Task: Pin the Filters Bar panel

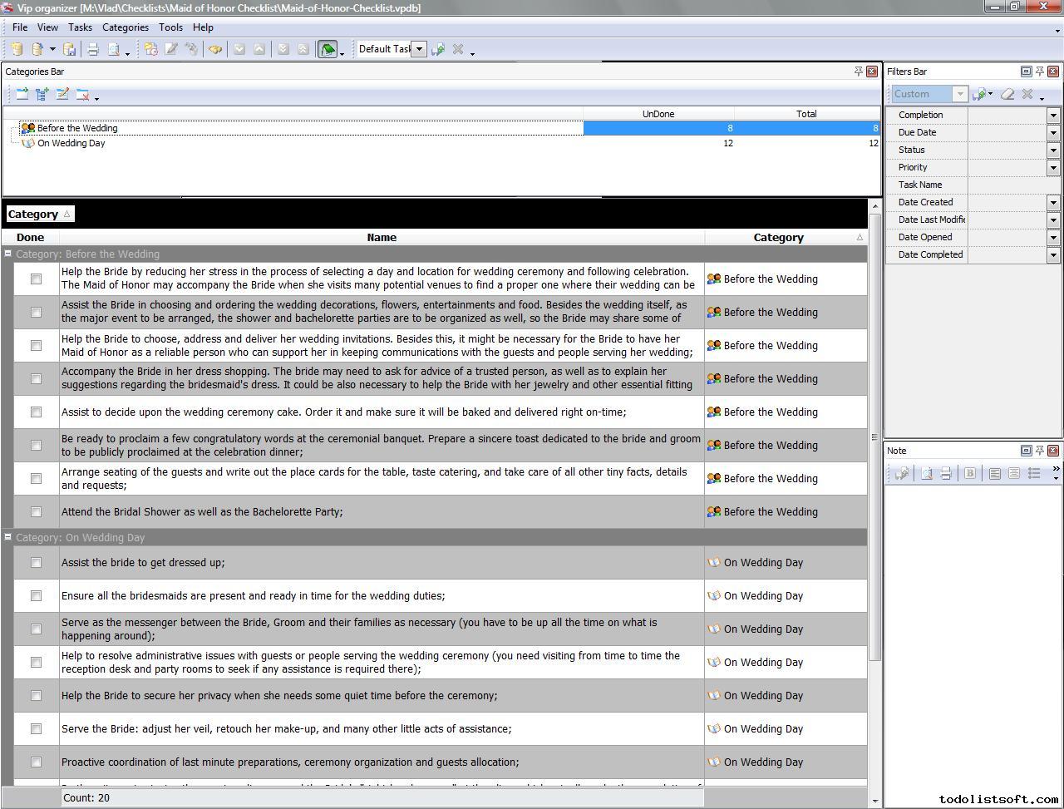Action: pos(1039,72)
